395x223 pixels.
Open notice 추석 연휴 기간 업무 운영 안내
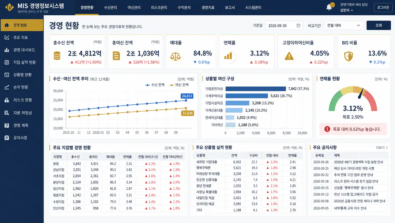point(353,175)
